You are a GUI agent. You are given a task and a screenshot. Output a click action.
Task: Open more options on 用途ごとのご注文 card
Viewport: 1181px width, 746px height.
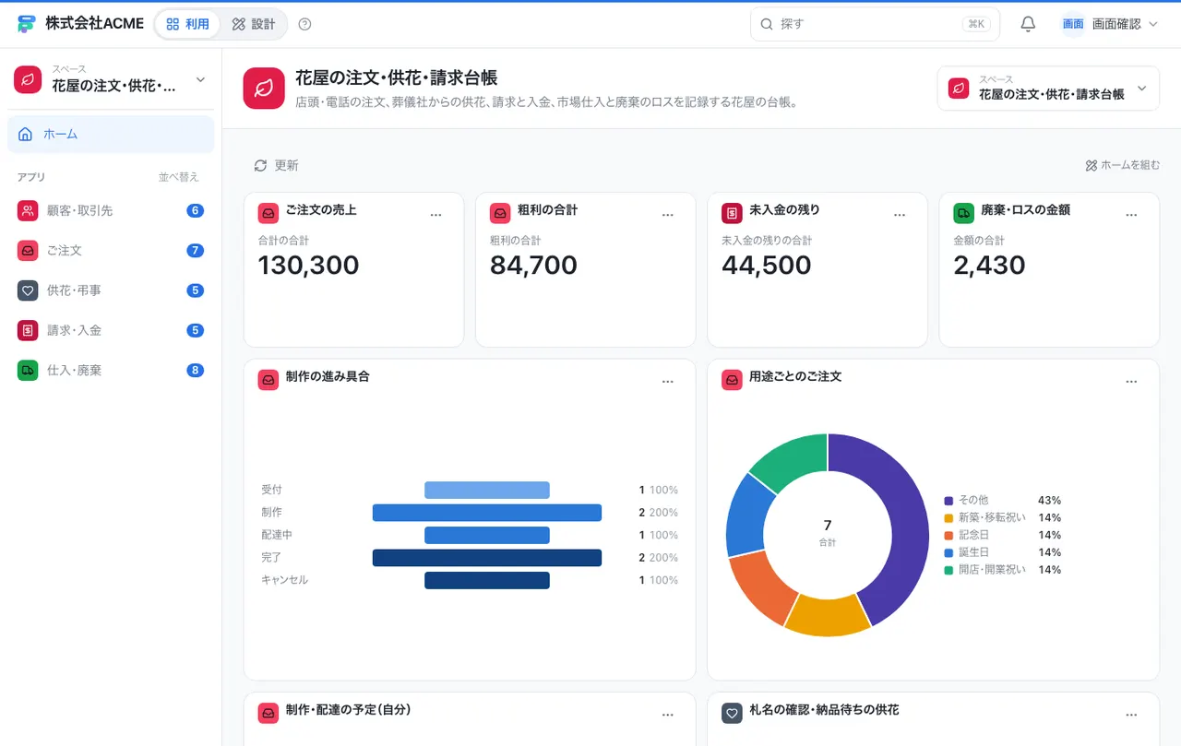[x=1131, y=381]
